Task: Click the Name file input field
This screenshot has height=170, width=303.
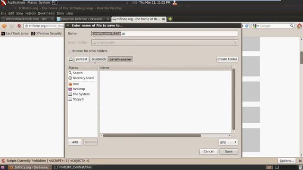Action: point(165,34)
